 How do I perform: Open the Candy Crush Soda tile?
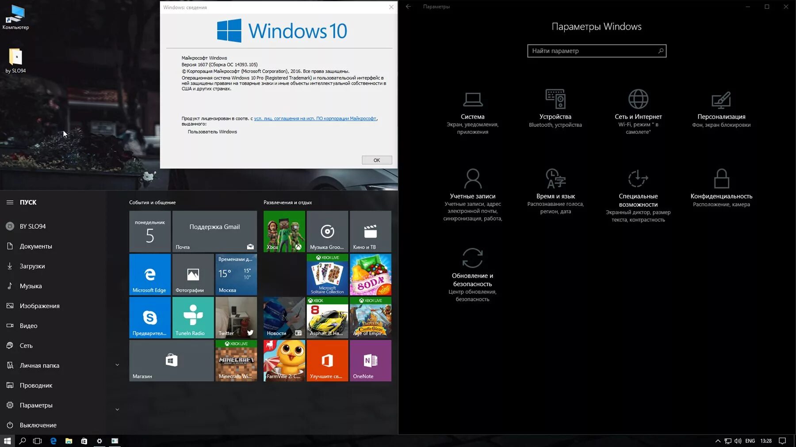click(x=371, y=274)
